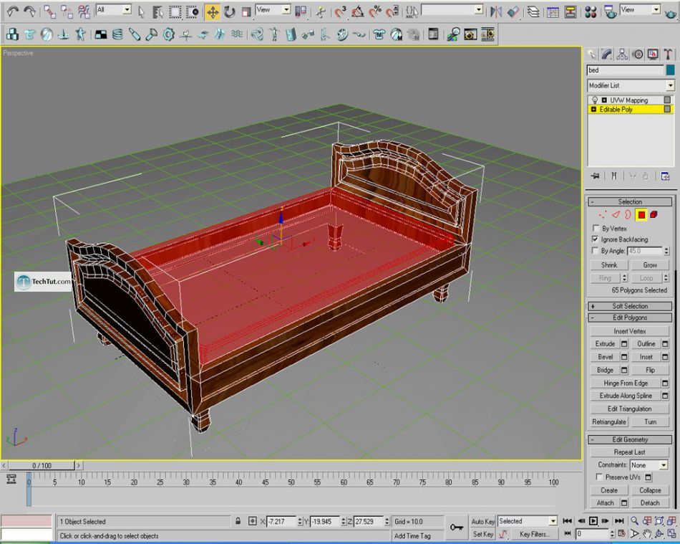Viewport: 680px width, 544px height.
Task: Collapse the Edit Polygons rollout
Action: [x=630, y=318]
